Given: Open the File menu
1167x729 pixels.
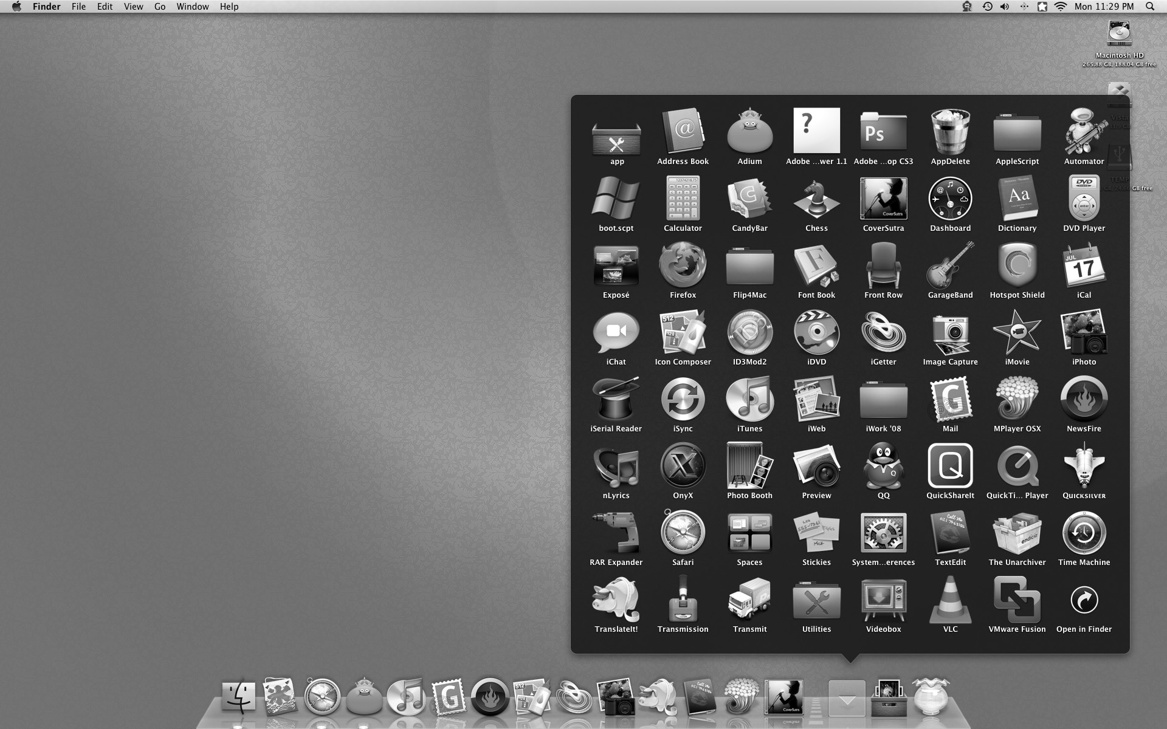Looking at the screenshot, I should point(78,7).
